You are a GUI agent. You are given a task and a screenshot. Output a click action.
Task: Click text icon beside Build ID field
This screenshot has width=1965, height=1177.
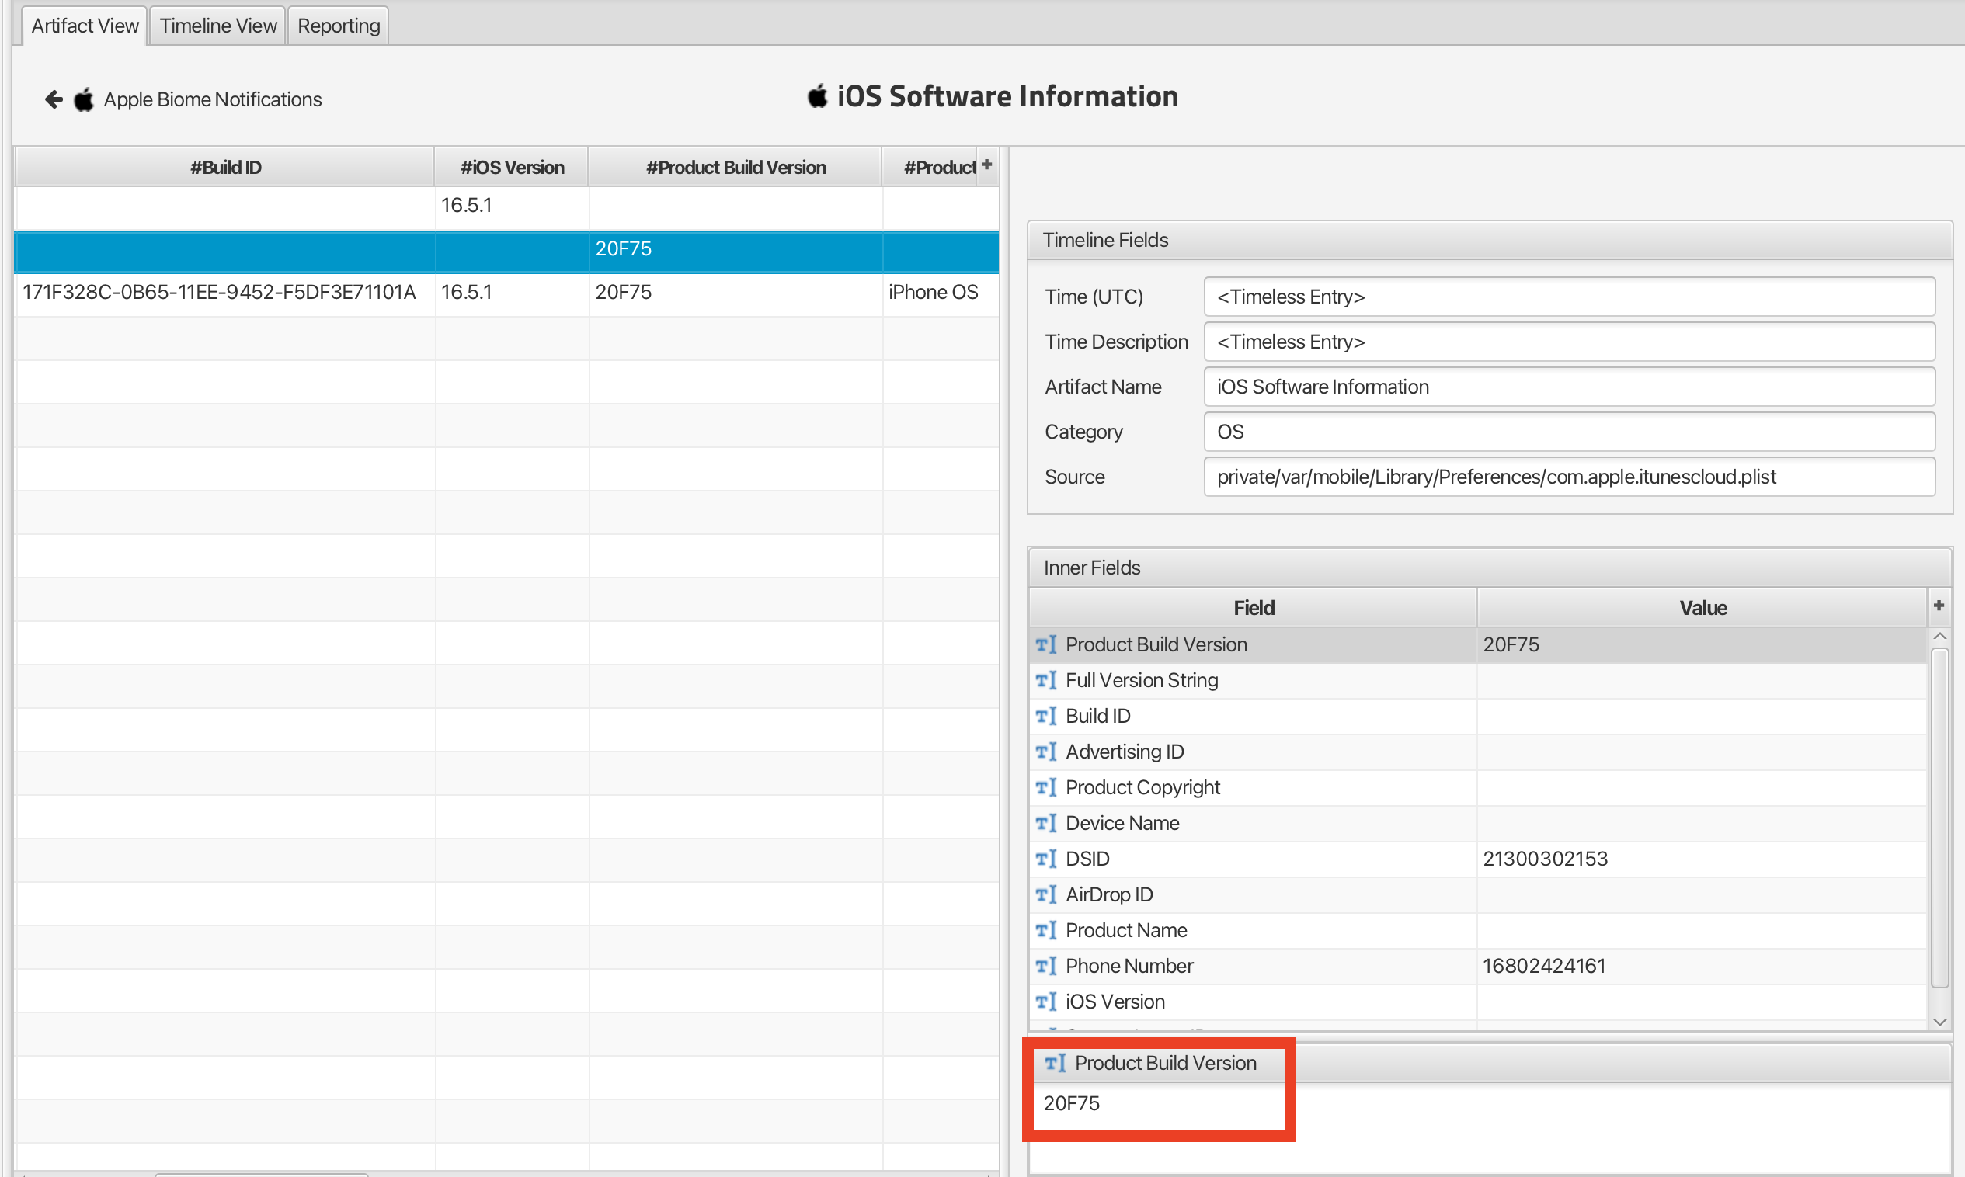tap(1045, 716)
